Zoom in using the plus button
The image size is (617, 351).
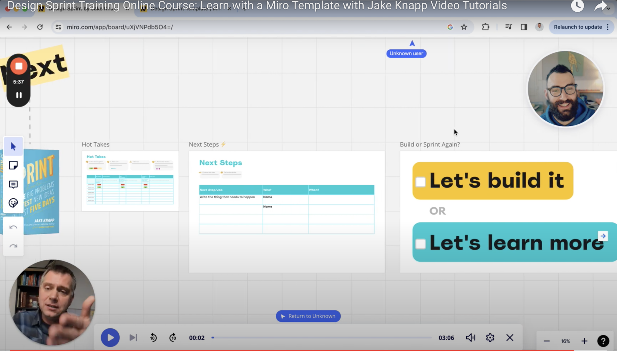pyautogui.click(x=584, y=341)
